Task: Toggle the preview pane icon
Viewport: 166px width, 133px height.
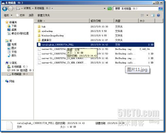Action: pyautogui.click(x=153, y=15)
